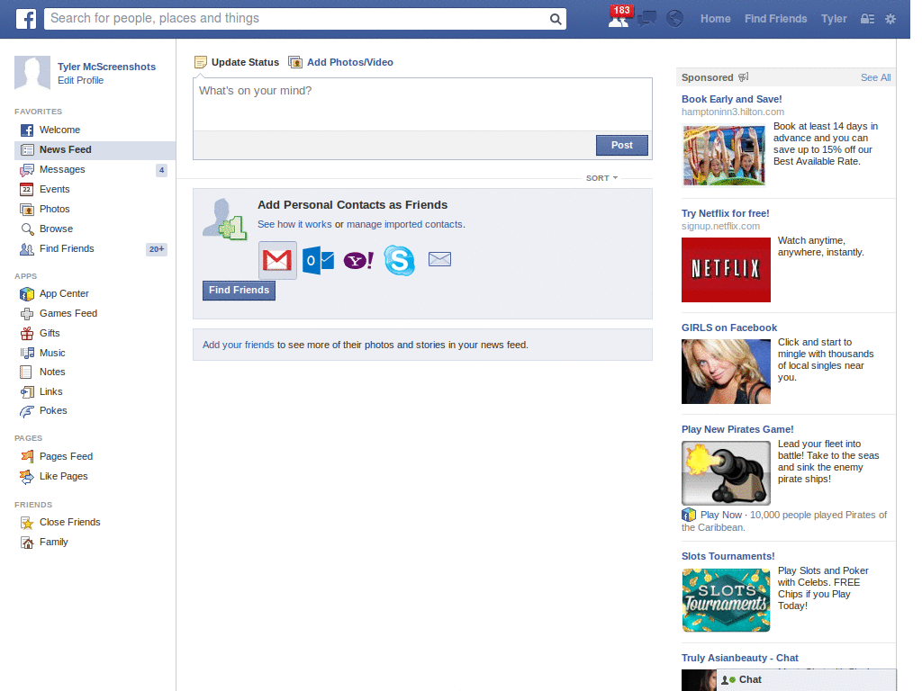Import contacts from Gmail icon
Image resolution: width=922 pixels, height=691 pixels.
point(277,260)
